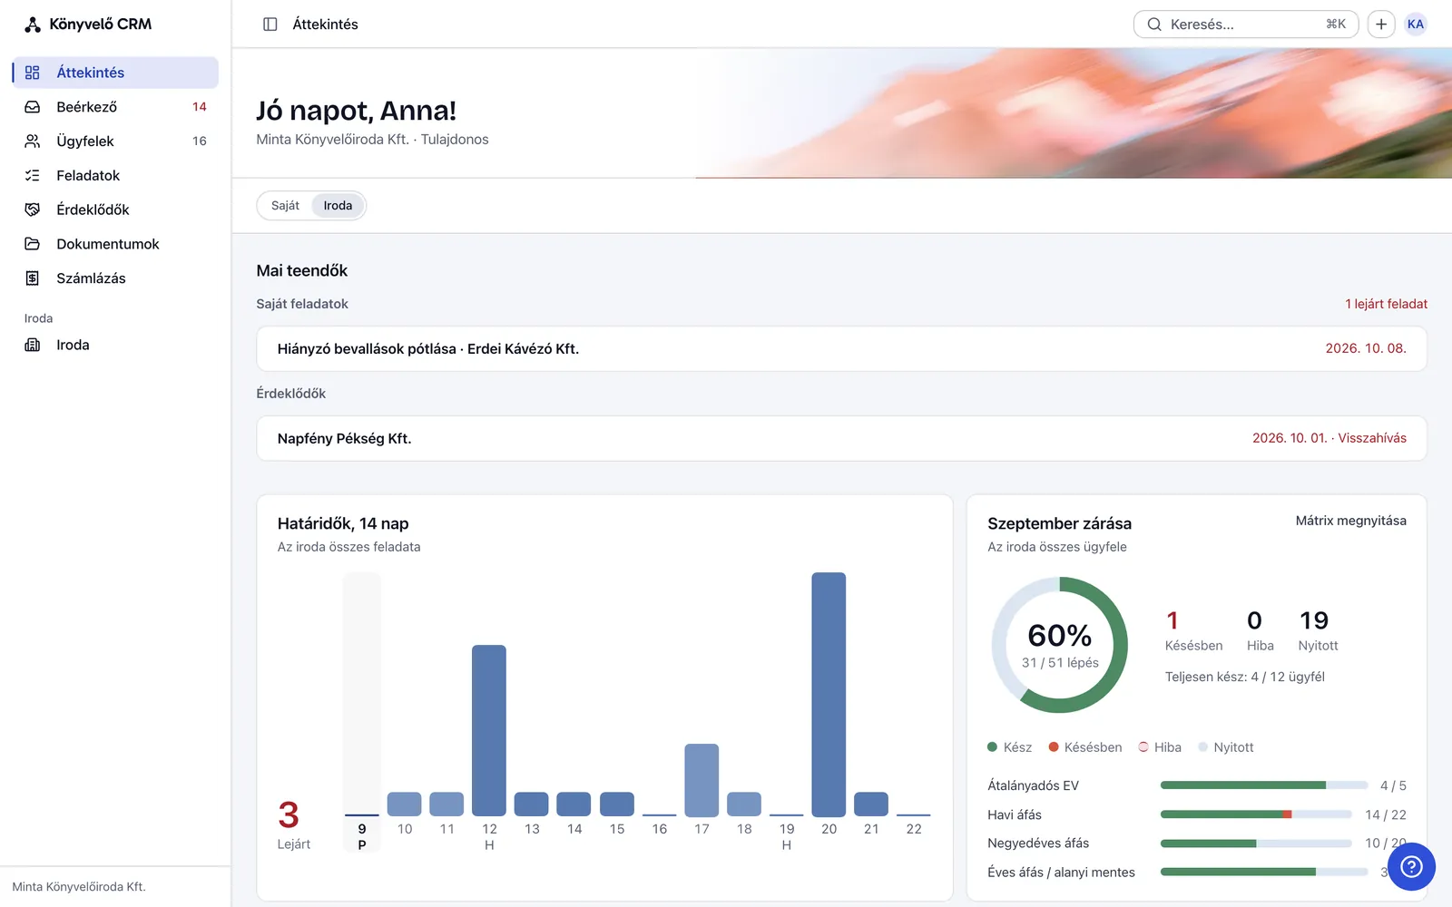Click the Átalányadós EV progress bar
1452x907 pixels.
[1264, 785]
